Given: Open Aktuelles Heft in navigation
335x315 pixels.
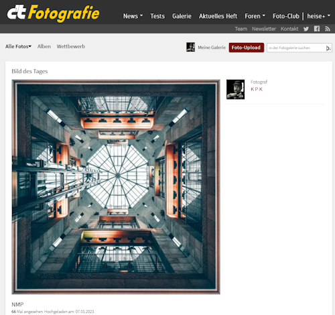Looking at the screenshot, I should [218, 16].
